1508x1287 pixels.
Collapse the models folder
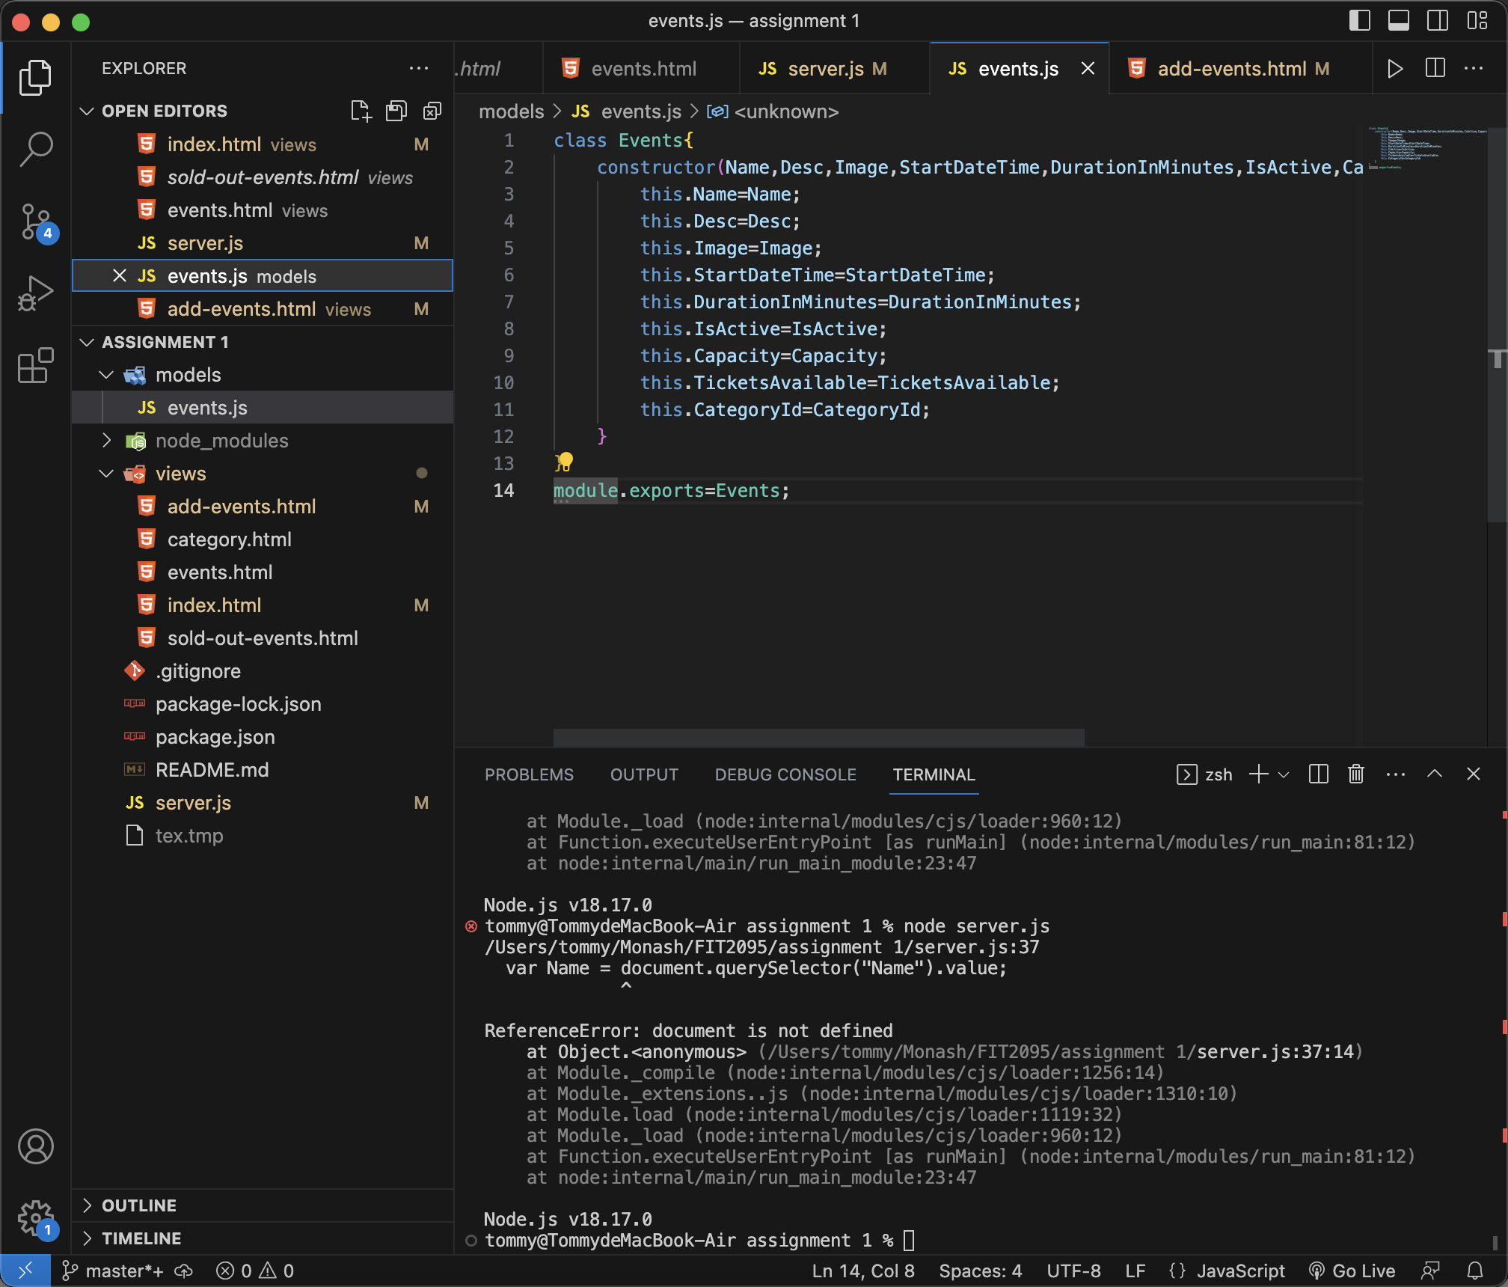[x=106, y=375]
